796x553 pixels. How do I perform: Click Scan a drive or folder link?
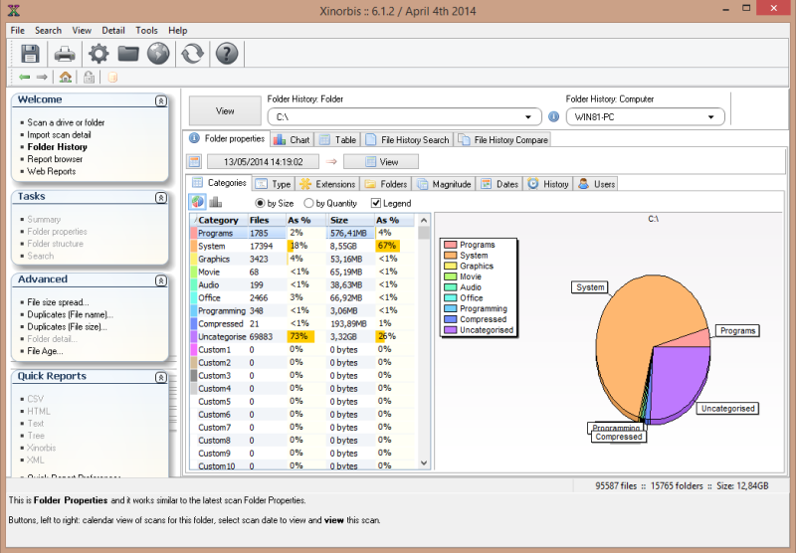coord(66,122)
